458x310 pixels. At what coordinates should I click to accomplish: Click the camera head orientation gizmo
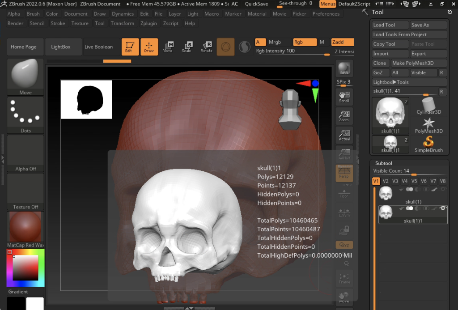(x=290, y=109)
